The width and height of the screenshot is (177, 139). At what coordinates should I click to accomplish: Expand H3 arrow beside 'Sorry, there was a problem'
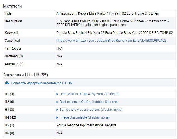click(57, 110)
